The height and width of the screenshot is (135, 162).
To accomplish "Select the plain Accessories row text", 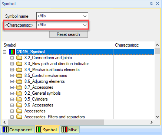I will 35,111.
